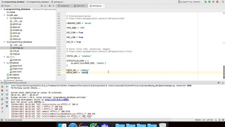
Task: Click LF line separator status
Action: coord(204,120)
